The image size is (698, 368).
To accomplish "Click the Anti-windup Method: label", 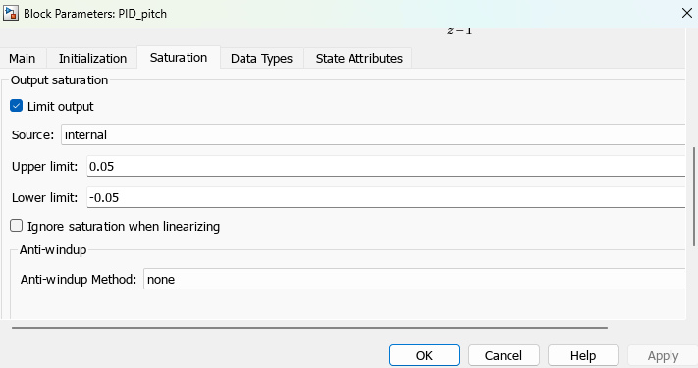I will click(x=79, y=280).
